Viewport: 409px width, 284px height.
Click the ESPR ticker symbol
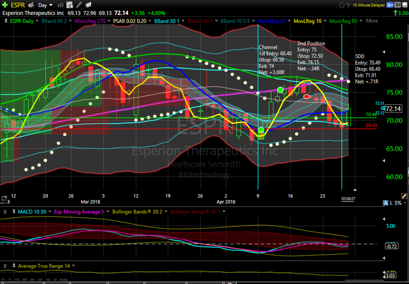pyautogui.click(x=18, y=5)
